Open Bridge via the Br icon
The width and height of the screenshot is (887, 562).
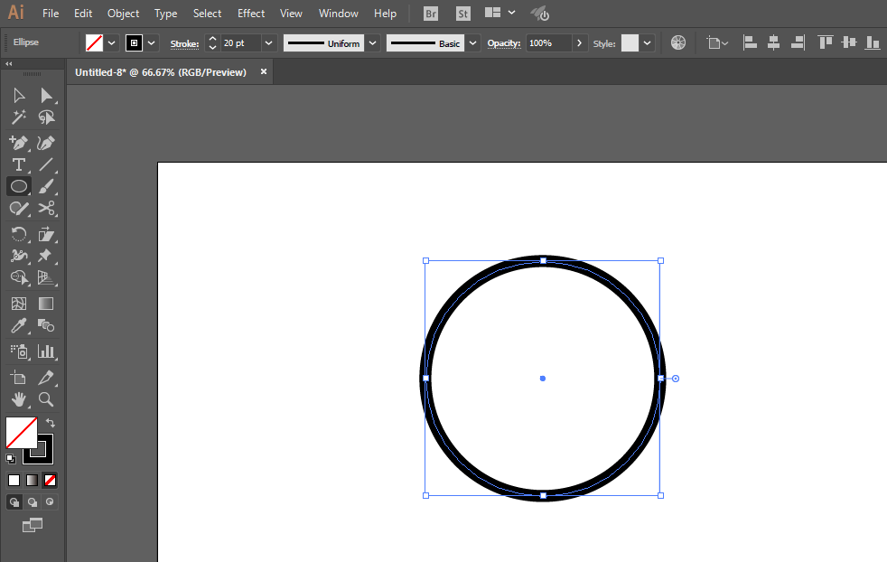(x=431, y=14)
